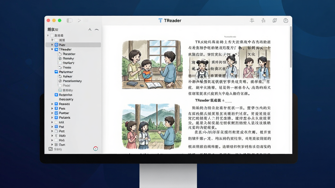Click the blue icon beside the Panards row
The width and height of the screenshot is (335, 188).
[x=56, y=117]
